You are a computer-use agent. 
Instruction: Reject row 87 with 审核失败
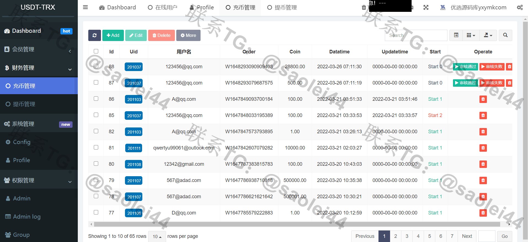coord(492,83)
